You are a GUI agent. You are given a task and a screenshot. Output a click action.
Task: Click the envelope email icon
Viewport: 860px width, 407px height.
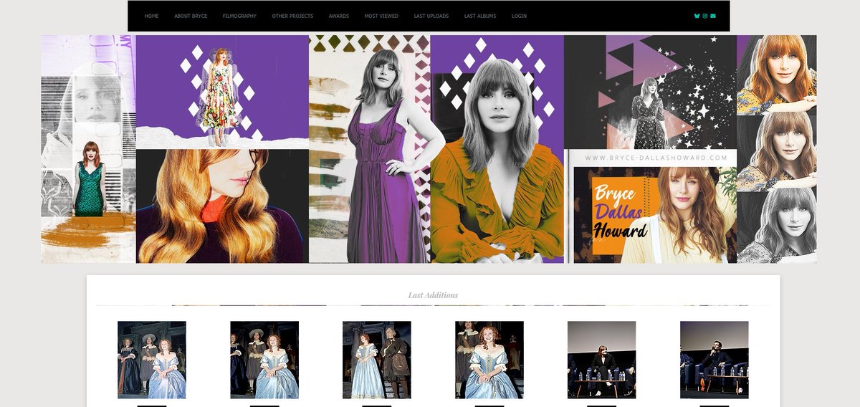[713, 16]
